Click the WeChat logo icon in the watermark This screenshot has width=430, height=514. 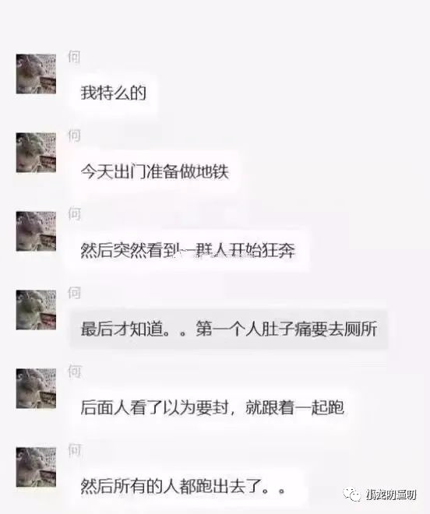click(x=353, y=495)
